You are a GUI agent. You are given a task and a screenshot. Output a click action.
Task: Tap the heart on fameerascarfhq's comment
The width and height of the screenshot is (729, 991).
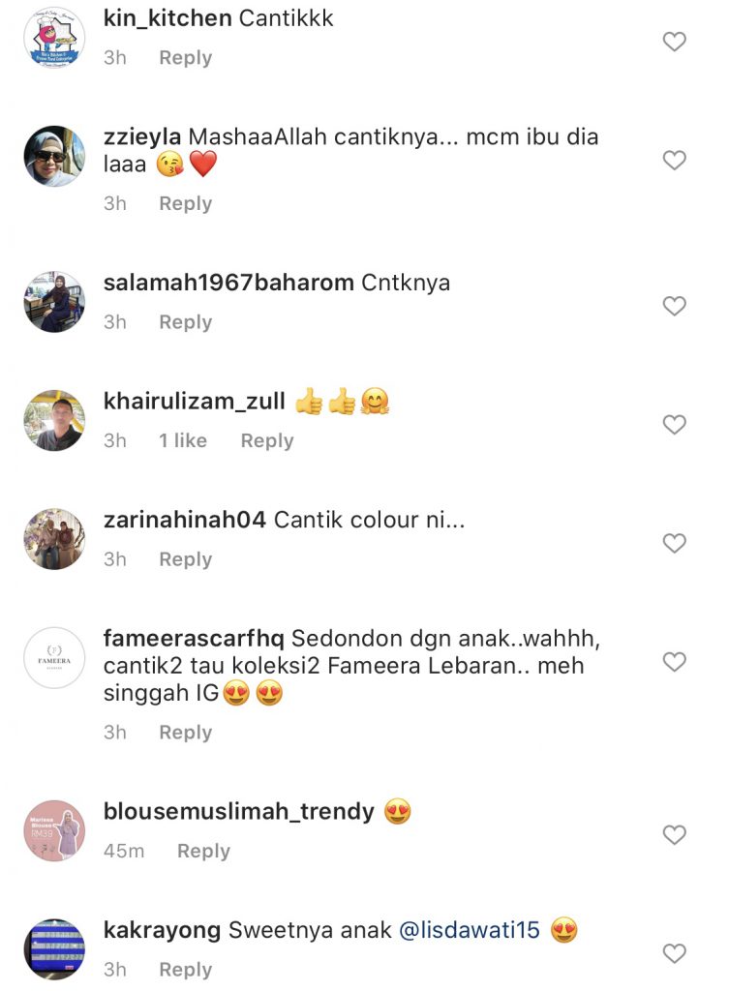(x=674, y=662)
